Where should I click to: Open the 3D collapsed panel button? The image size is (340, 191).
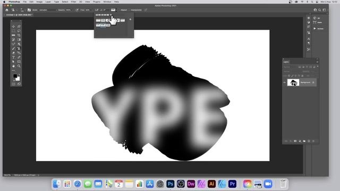[317, 18]
